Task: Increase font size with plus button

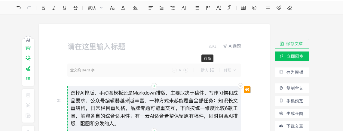Action: tap(186, 70)
